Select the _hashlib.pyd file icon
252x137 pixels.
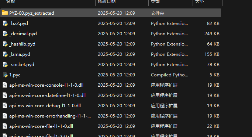point(5,44)
